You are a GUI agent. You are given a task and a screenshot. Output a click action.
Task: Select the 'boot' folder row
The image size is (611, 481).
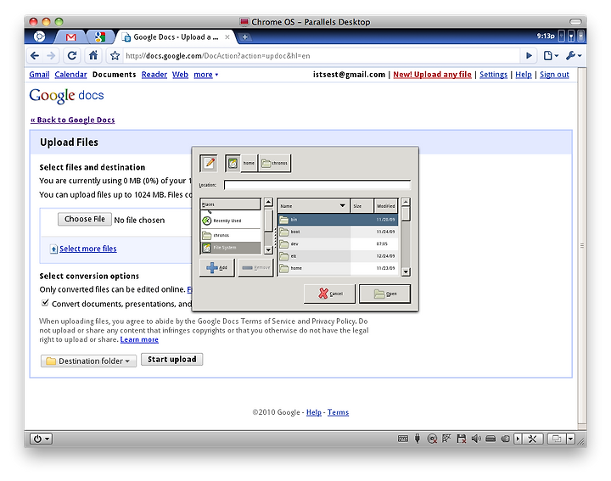(338, 232)
